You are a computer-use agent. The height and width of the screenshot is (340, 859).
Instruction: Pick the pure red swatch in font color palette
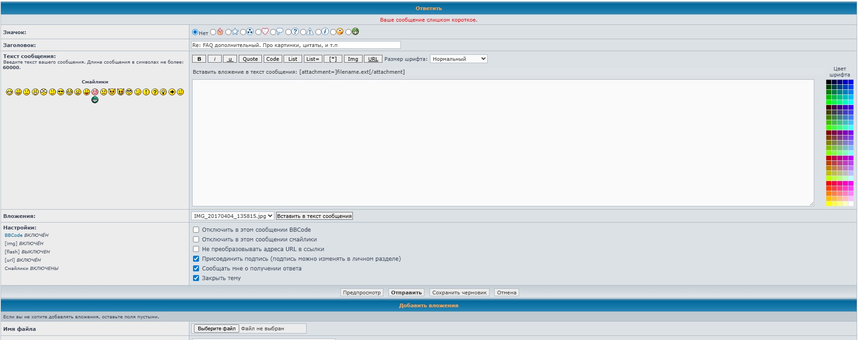click(829, 183)
